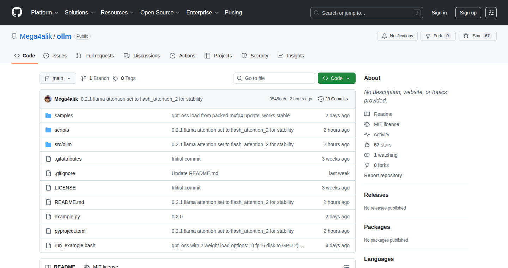Click the file icon beside .gitattributes
The width and height of the screenshot is (508, 268).
coord(48,159)
